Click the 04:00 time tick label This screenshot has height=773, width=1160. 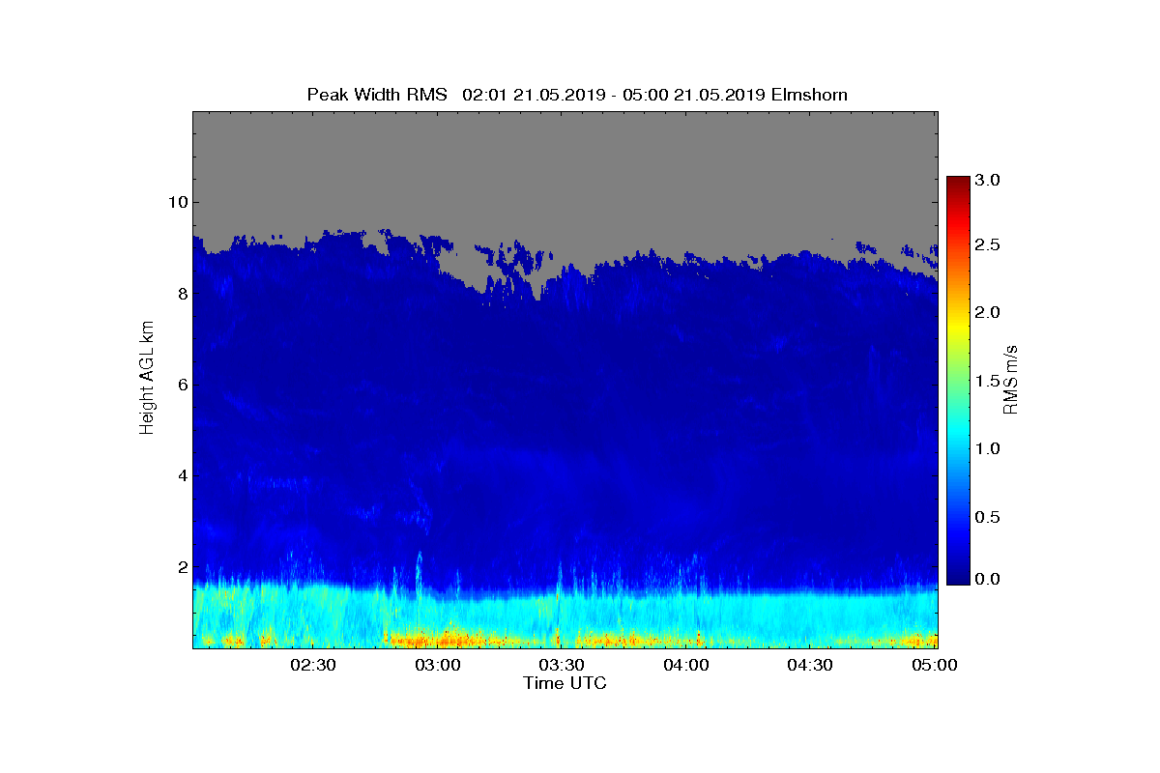click(686, 666)
